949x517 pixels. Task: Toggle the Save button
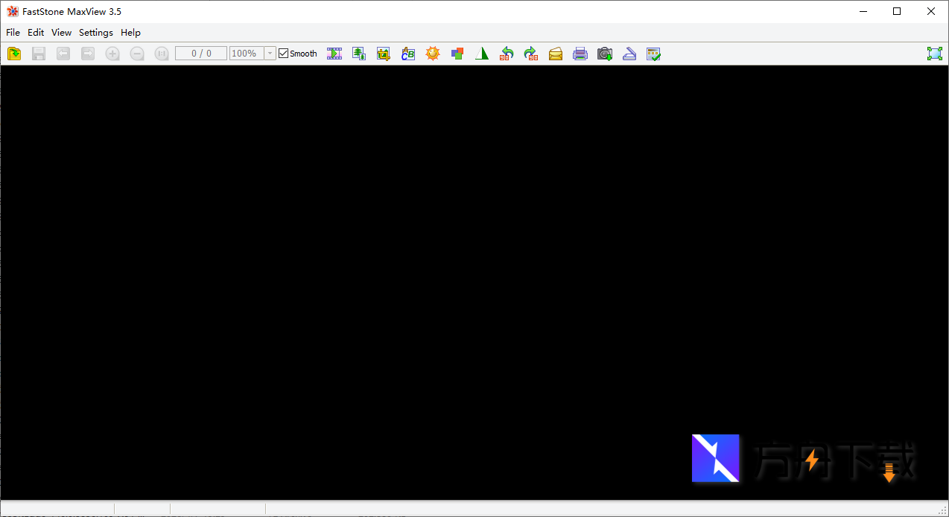coord(38,53)
